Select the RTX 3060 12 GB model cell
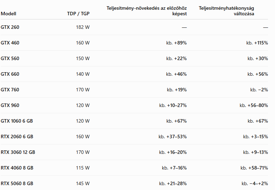Viewport: 275px width, 190px height. click(x=18, y=152)
